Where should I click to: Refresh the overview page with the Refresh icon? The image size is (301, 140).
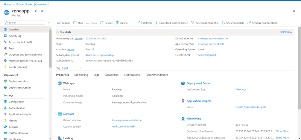point(140,23)
